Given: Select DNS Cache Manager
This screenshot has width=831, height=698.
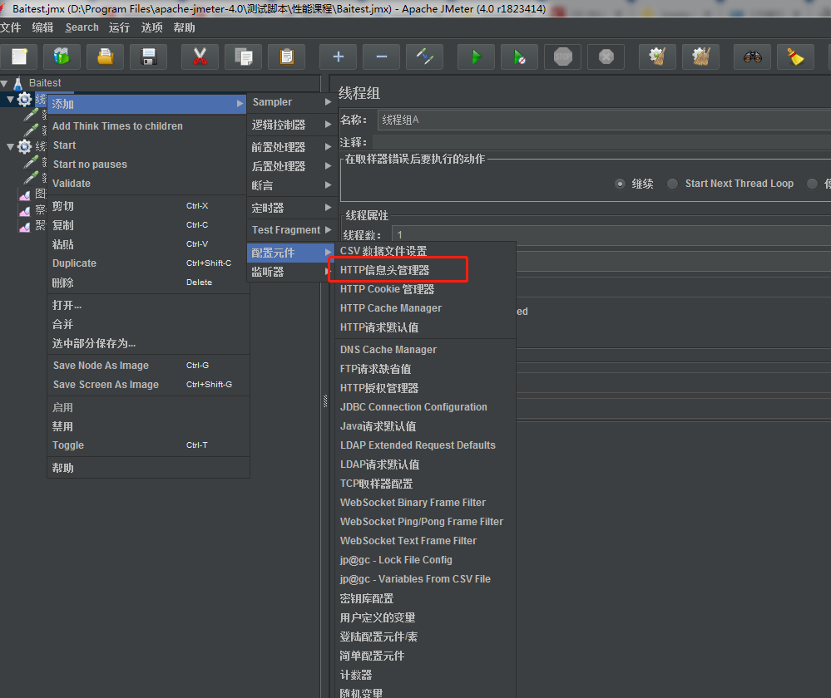Looking at the screenshot, I should pos(426,350).
